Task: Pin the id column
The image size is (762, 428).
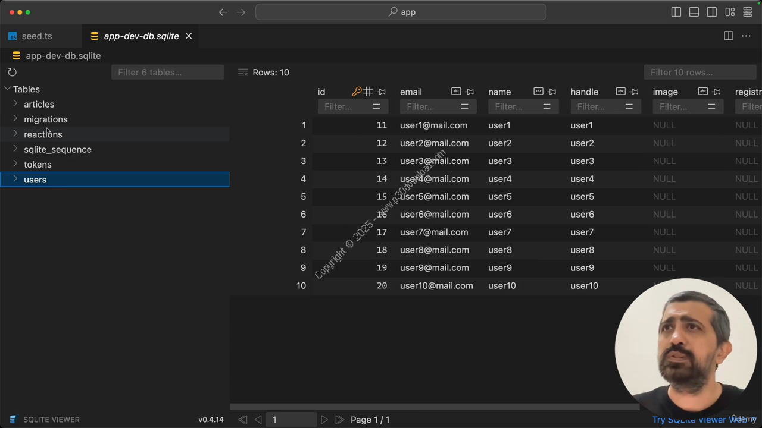Action: point(382,92)
